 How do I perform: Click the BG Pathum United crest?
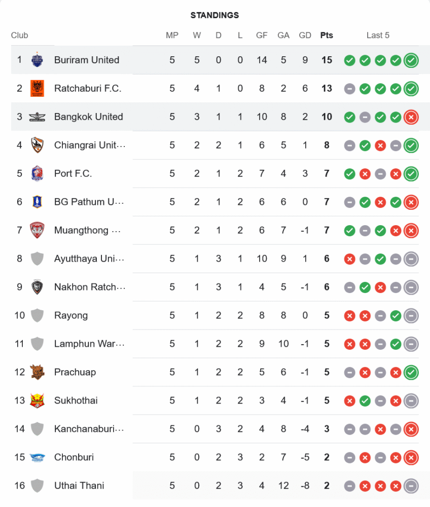[x=37, y=202]
